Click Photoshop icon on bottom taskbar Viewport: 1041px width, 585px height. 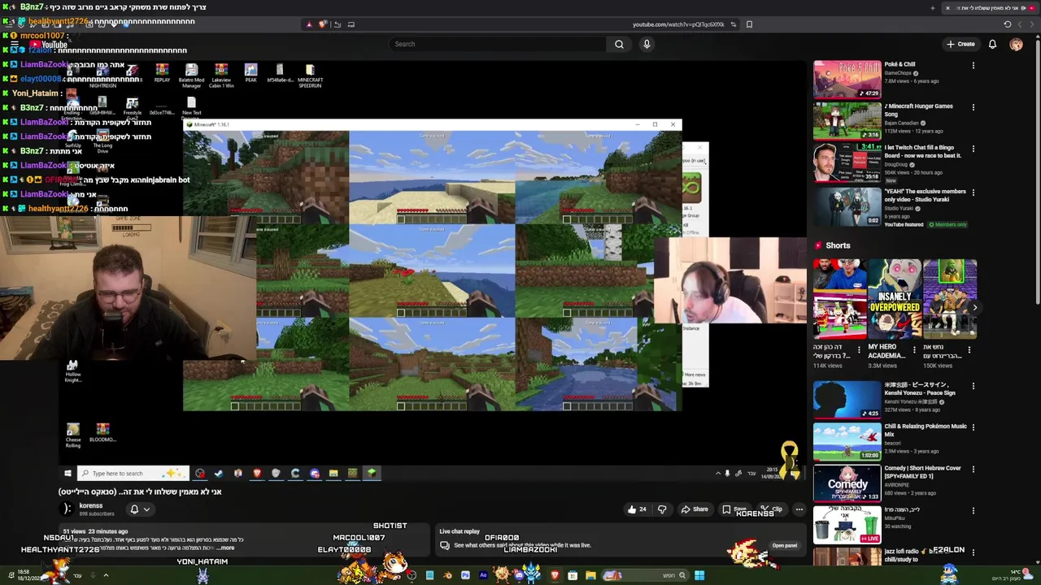pyautogui.click(x=465, y=576)
